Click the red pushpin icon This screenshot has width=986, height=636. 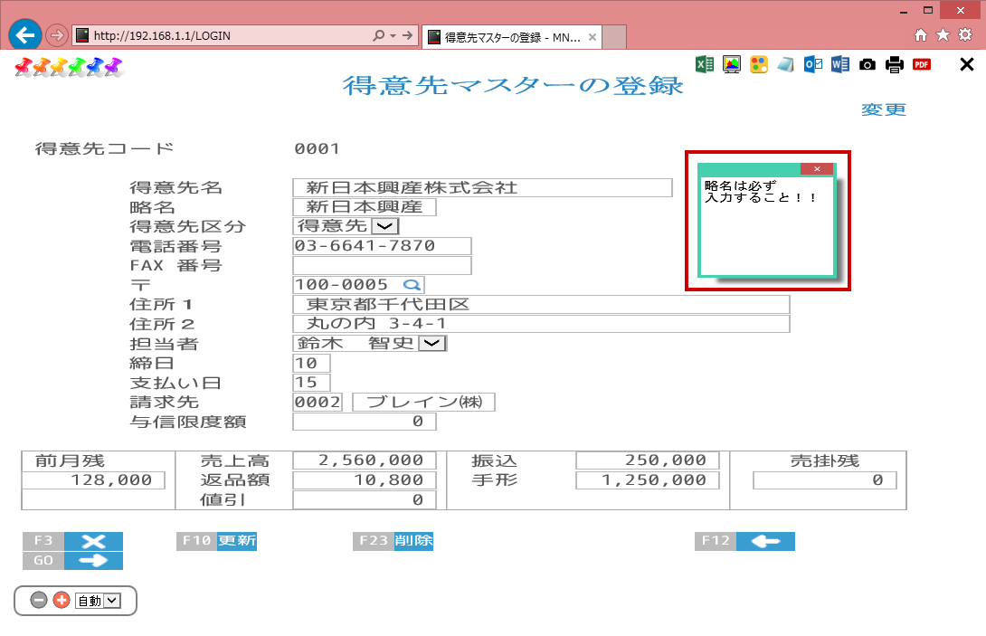tap(24, 66)
